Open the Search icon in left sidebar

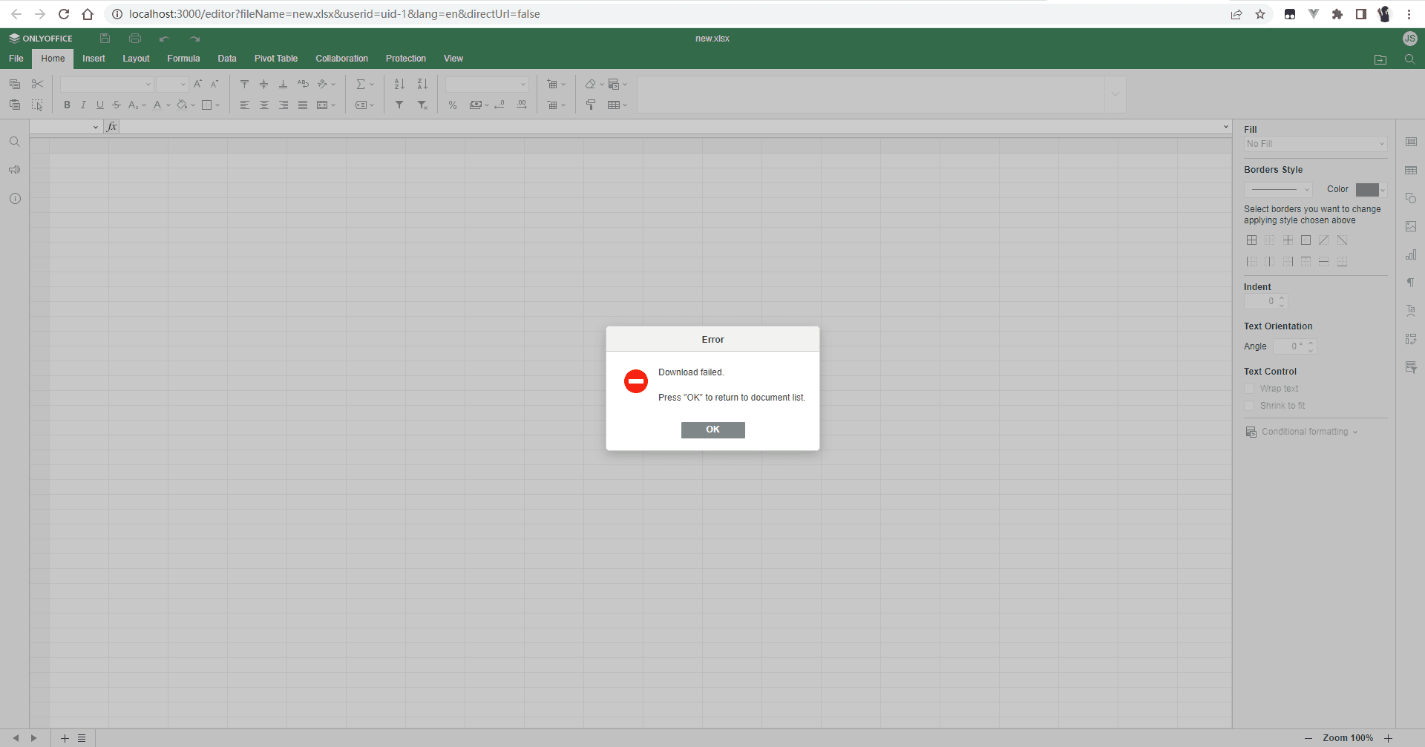[x=14, y=142]
